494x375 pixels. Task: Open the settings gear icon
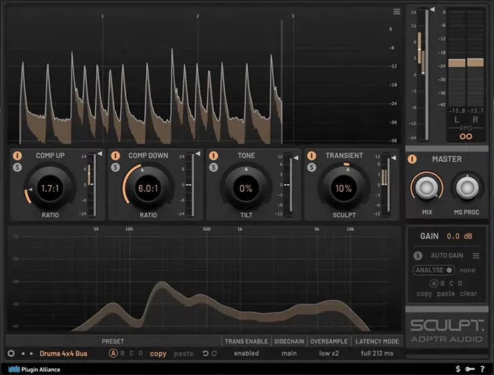click(11, 353)
